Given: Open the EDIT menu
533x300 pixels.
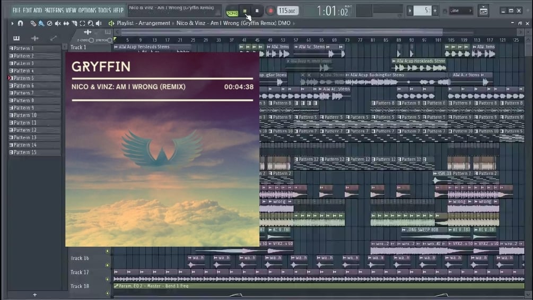Looking at the screenshot, I should (x=28, y=11).
